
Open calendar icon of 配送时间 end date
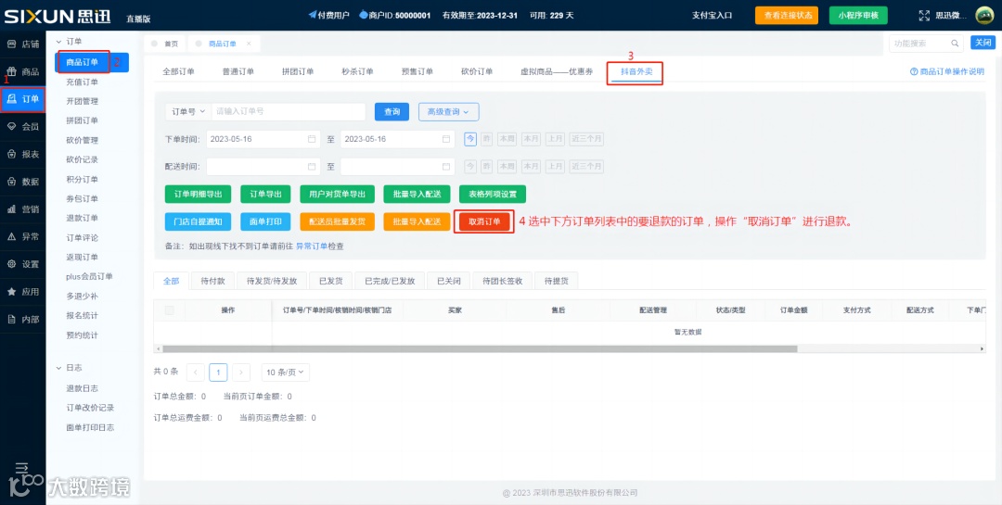pyautogui.click(x=446, y=167)
